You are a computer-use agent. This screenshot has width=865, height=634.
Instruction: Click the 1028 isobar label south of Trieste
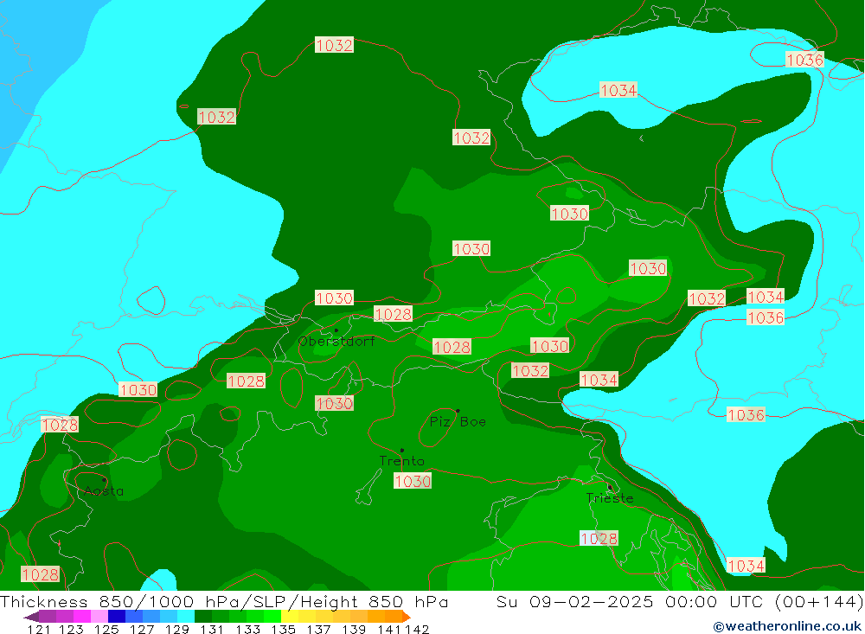pos(599,538)
